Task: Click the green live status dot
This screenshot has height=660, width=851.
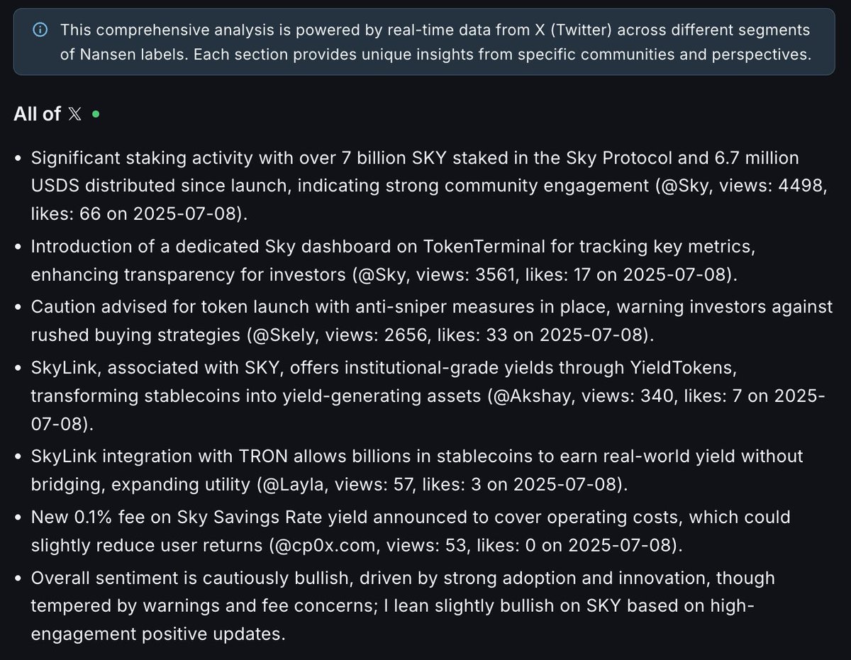Action: 96,114
